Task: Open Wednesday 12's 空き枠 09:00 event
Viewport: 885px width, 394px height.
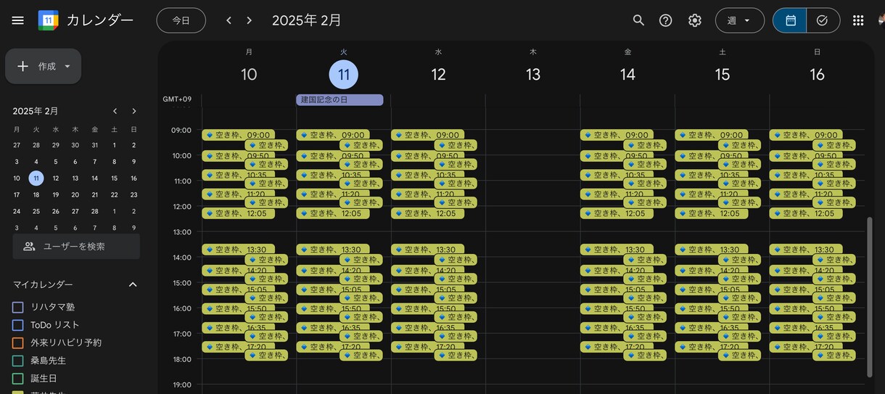Action: click(427, 135)
